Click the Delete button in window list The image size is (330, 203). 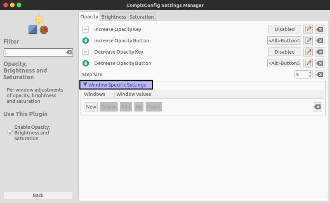coord(109,107)
